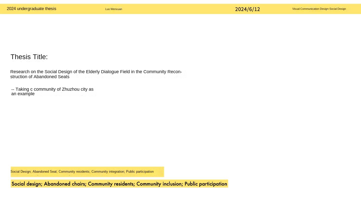Click the 'Thesis Title:' heading
This screenshot has height=203, width=361.
point(29,57)
